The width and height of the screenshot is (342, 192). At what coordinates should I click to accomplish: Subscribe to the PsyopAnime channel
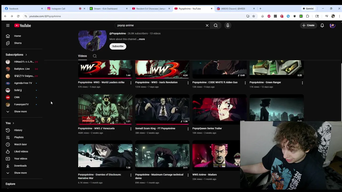(118, 46)
